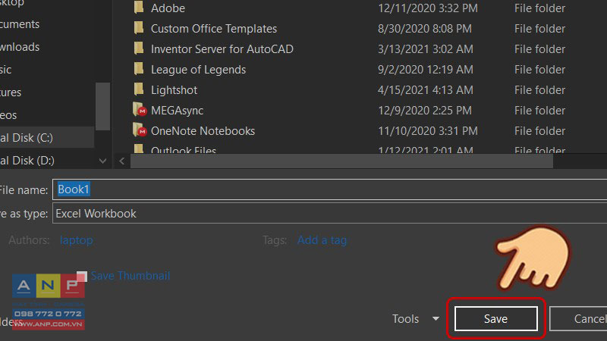Image resolution: width=607 pixels, height=341 pixels.
Task: Click the laptop author link
Action: coord(77,240)
